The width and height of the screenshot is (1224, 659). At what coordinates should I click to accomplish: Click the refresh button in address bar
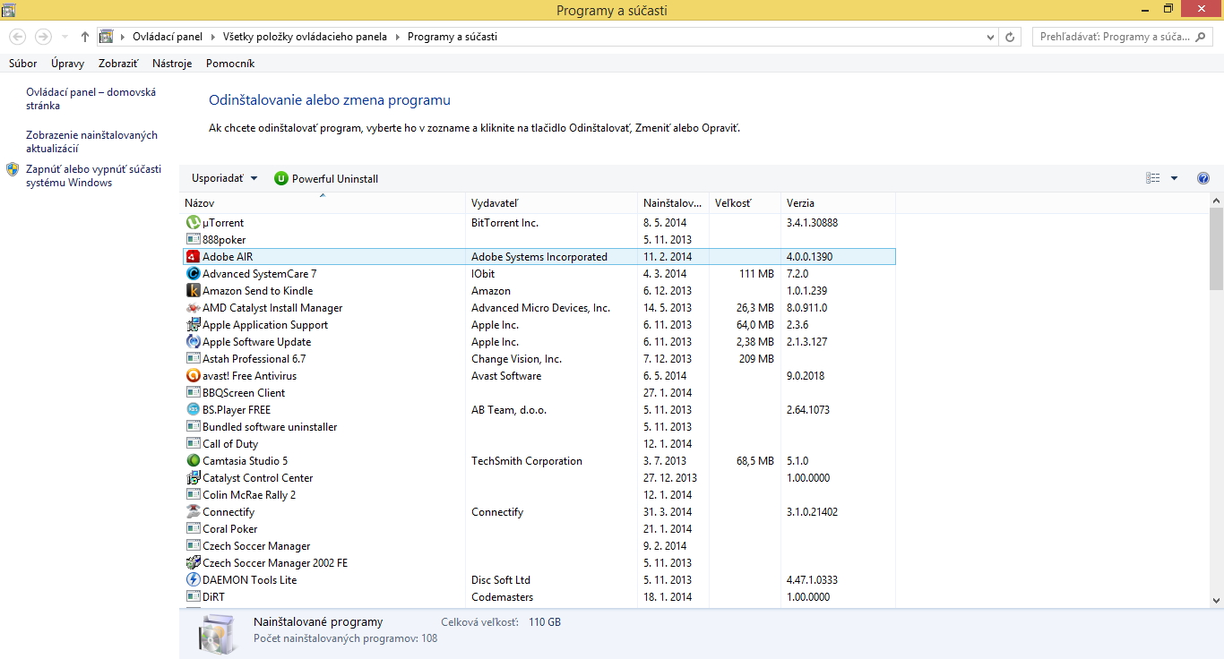[1011, 37]
